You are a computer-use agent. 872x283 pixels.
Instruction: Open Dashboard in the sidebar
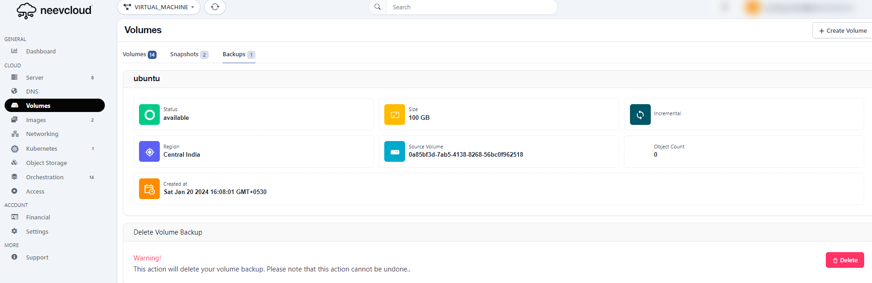click(x=41, y=51)
